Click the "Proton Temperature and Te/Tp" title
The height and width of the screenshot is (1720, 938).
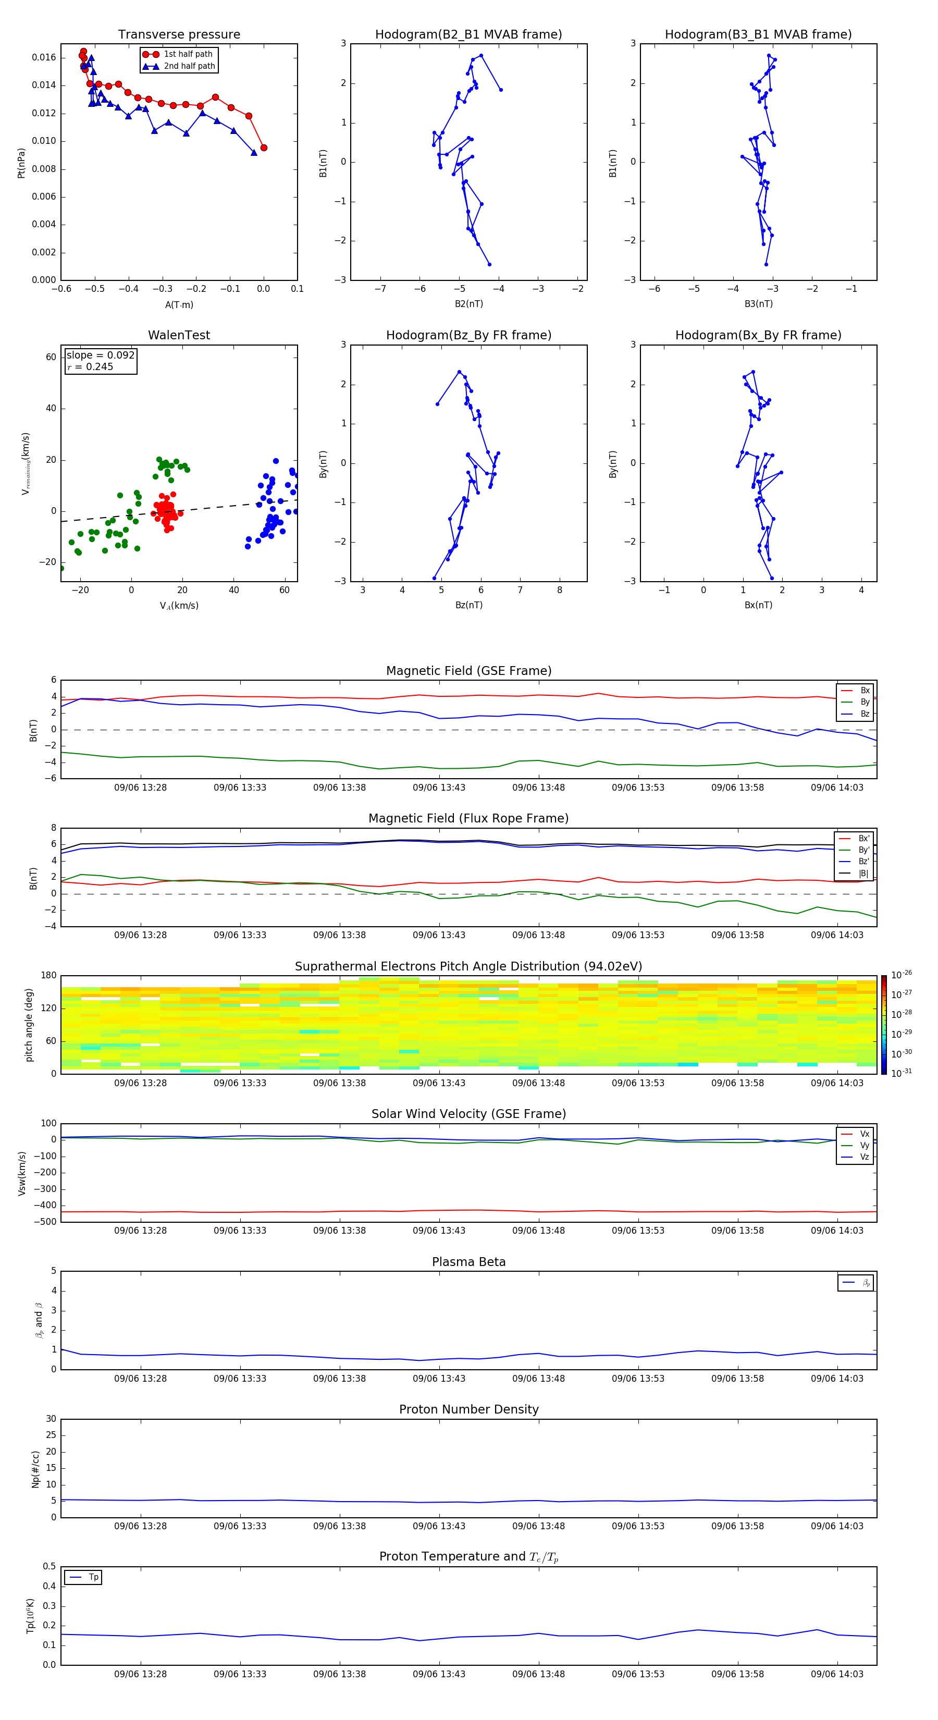[468, 1557]
